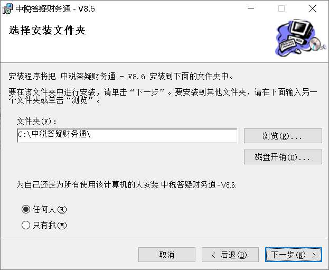This screenshot has height=270, width=329.
Task: Click into the 文件夹 install path field
Action: click(x=127, y=135)
